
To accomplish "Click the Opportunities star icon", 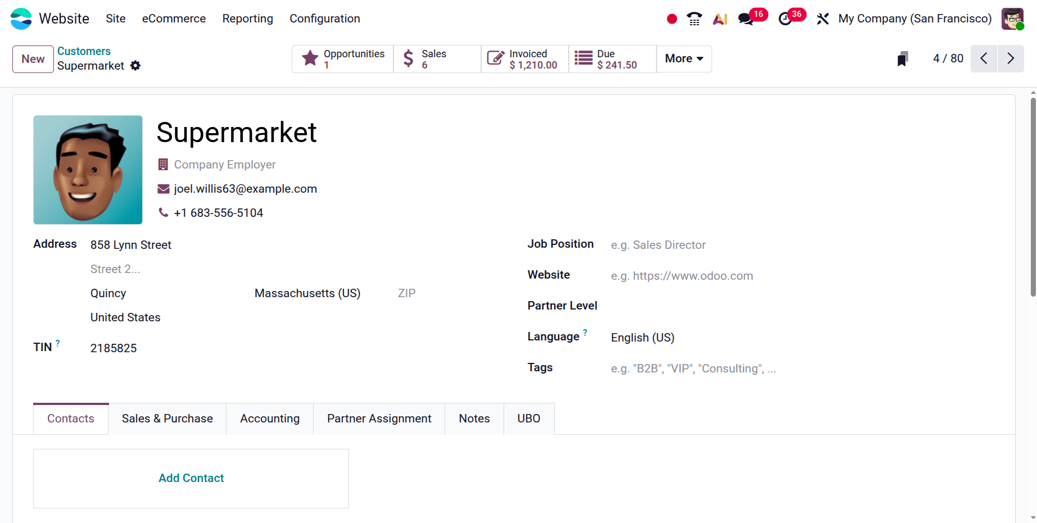I will pos(310,58).
